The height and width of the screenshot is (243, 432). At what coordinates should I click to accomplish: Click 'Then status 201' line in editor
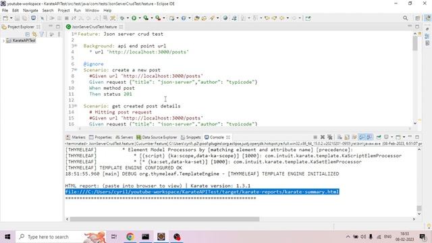click(x=111, y=94)
